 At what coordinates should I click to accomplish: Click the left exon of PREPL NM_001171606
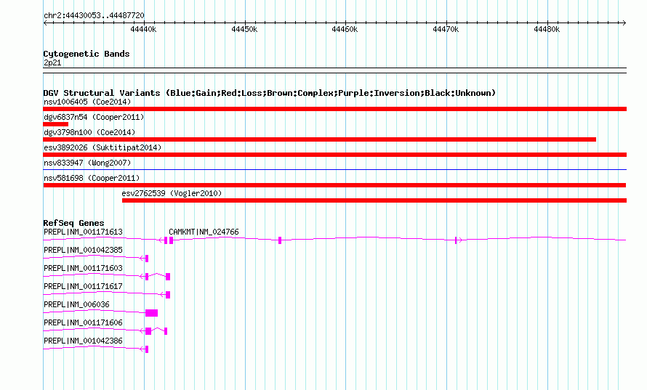click(148, 331)
